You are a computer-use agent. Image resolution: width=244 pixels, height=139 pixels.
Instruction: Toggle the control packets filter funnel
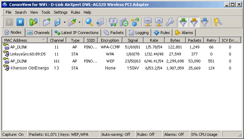(x=205, y=22)
